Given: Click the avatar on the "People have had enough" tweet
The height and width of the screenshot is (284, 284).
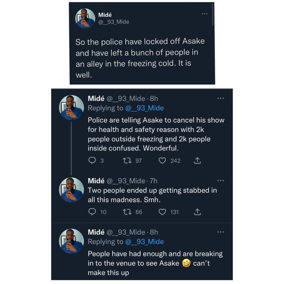Looking at the screenshot, I should click(71, 241).
